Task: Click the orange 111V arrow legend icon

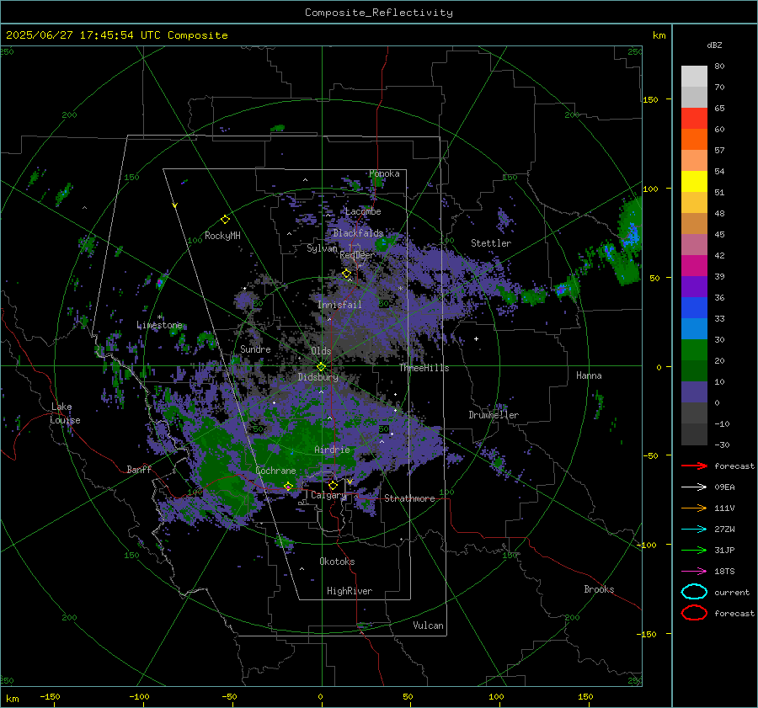Action: (694, 508)
